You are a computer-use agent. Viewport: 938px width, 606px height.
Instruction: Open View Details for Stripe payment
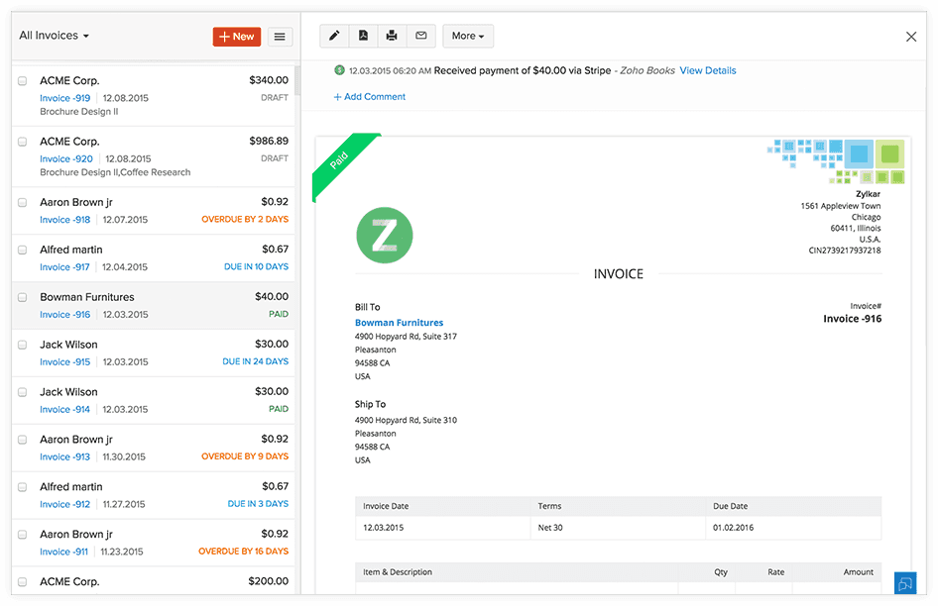[708, 70]
